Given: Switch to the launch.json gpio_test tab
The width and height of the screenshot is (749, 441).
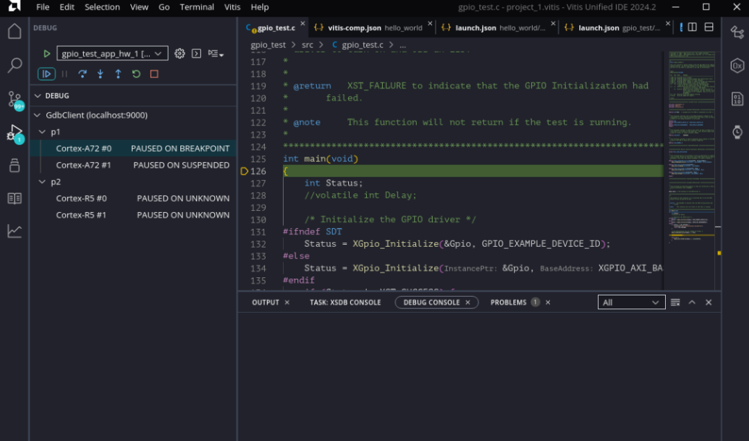Looking at the screenshot, I should pyautogui.click(x=617, y=28).
